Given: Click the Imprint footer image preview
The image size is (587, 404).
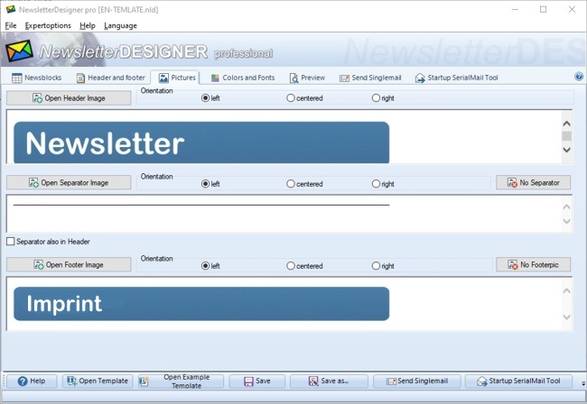Looking at the screenshot, I should point(201,304).
